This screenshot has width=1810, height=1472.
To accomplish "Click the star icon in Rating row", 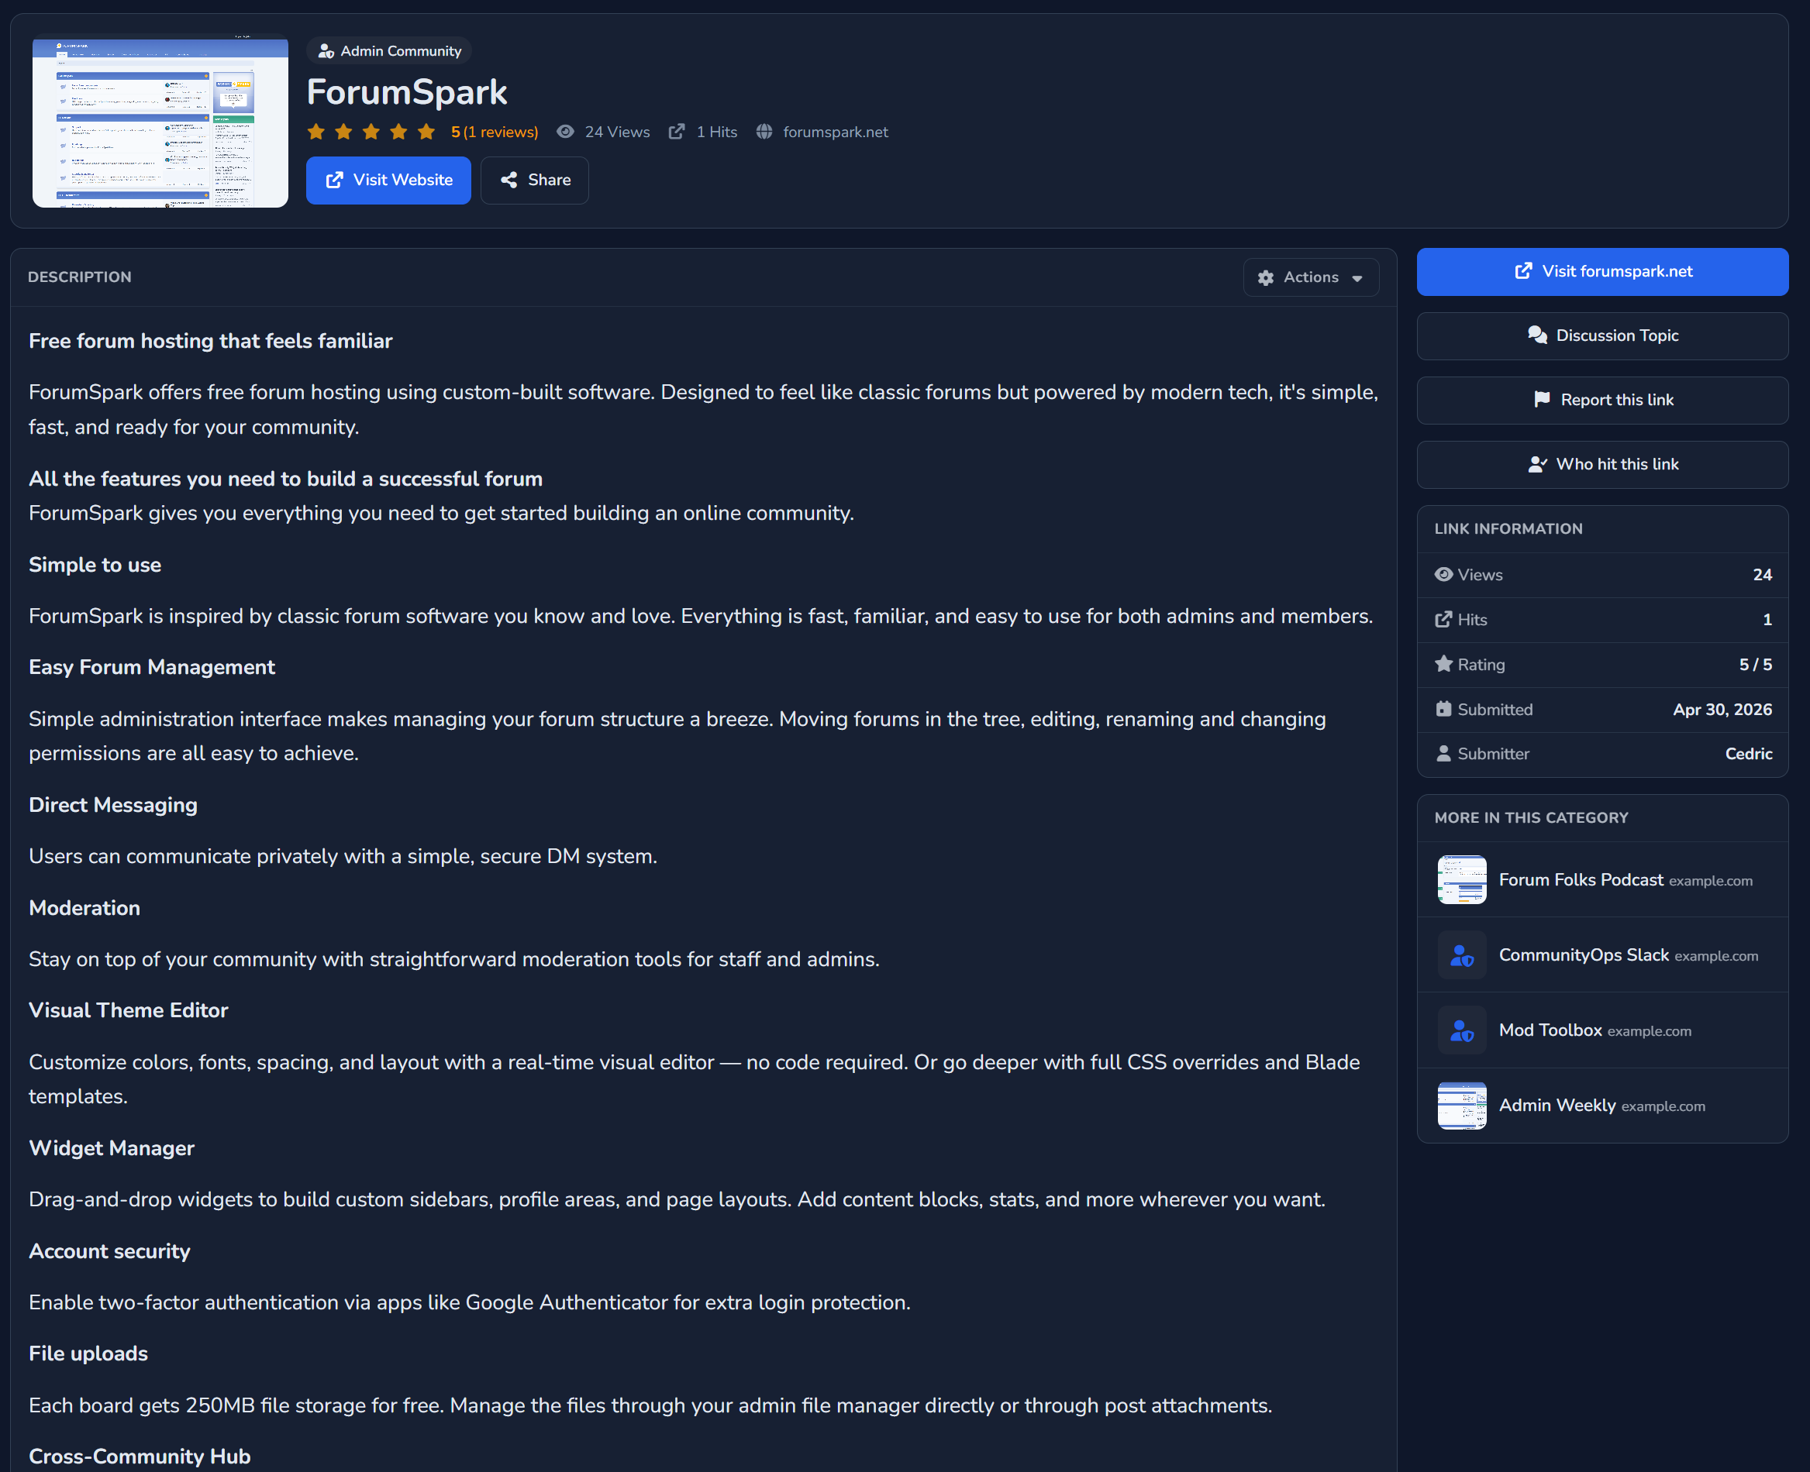I will tap(1443, 664).
